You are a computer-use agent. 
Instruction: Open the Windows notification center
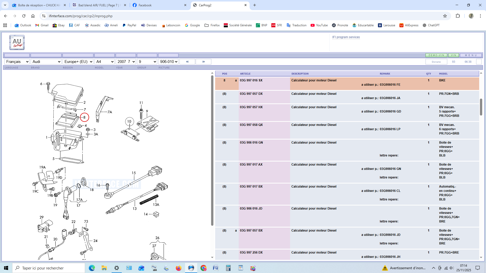click(478, 268)
